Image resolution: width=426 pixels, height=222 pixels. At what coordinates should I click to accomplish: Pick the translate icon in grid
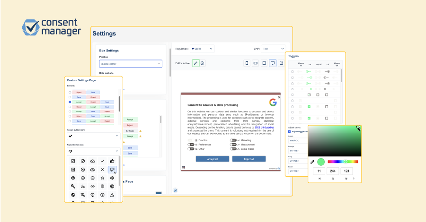click(x=83, y=195)
